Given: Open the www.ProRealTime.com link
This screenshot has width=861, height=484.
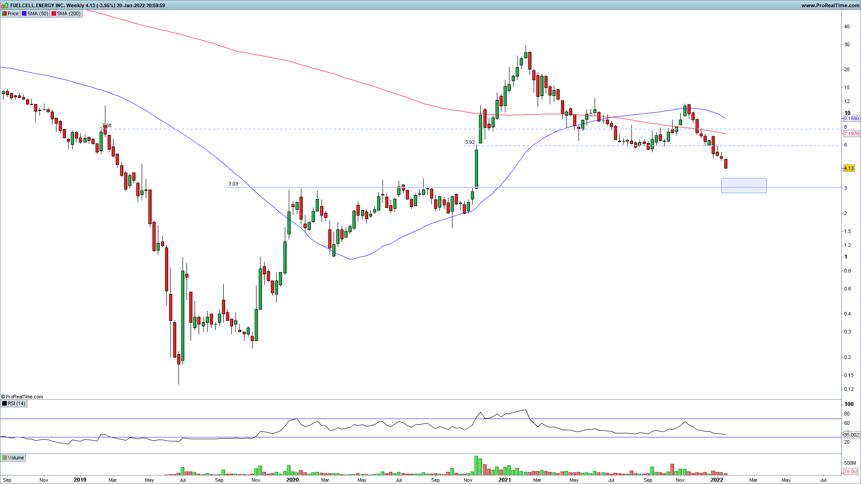Looking at the screenshot, I should tap(830, 5).
